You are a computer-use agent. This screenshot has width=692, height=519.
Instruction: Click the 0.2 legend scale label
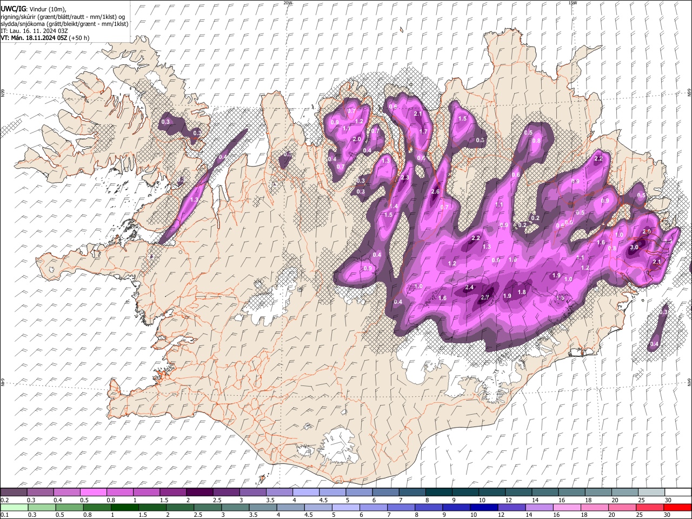click(4, 500)
